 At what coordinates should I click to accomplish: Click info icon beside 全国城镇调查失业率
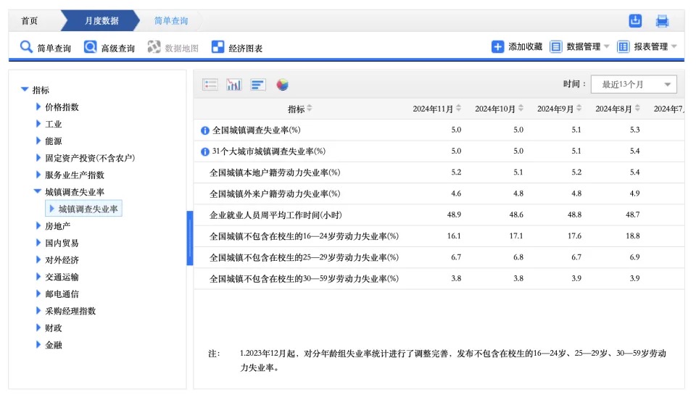click(205, 130)
